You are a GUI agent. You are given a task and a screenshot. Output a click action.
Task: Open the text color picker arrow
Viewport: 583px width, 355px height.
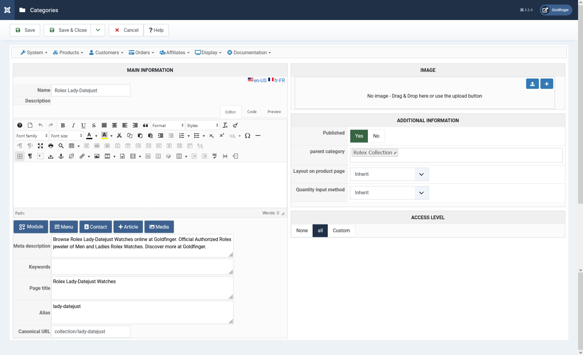[96, 136]
